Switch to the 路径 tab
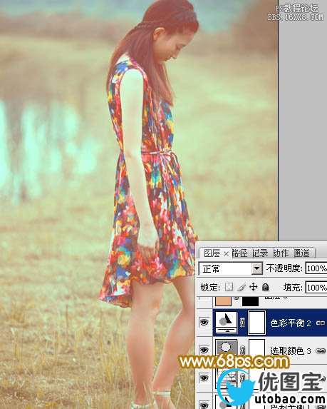Screen dimensions: 327x409 pyautogui.click(x=239, y=253)
